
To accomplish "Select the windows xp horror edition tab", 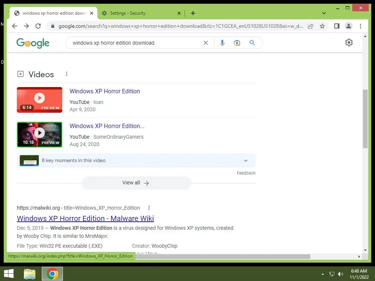I will tap(54, 13).
